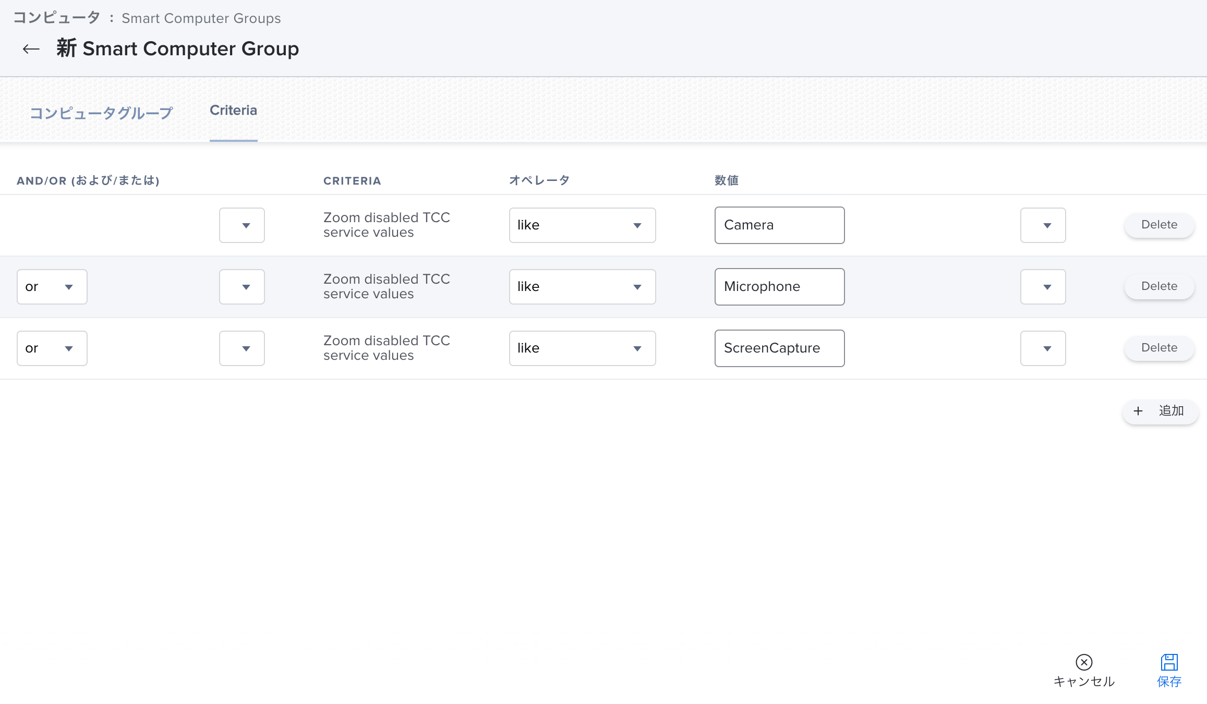Select the Criteria tab

click(233, 111)
